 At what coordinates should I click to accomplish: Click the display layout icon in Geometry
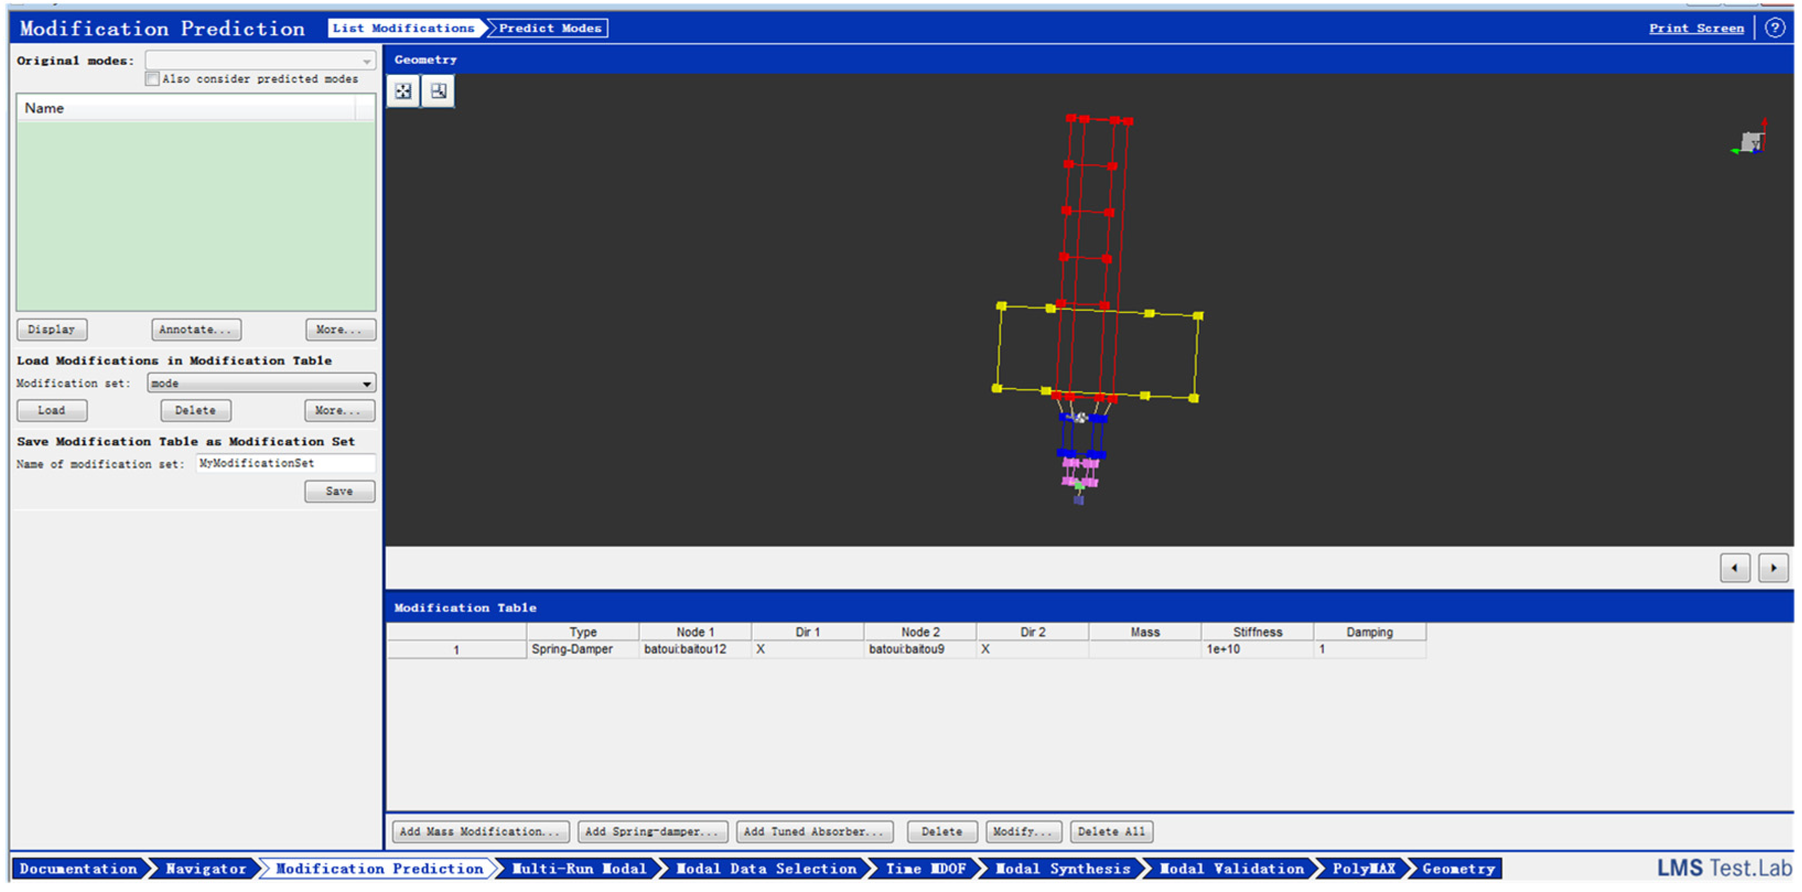(x=439, y=91)
